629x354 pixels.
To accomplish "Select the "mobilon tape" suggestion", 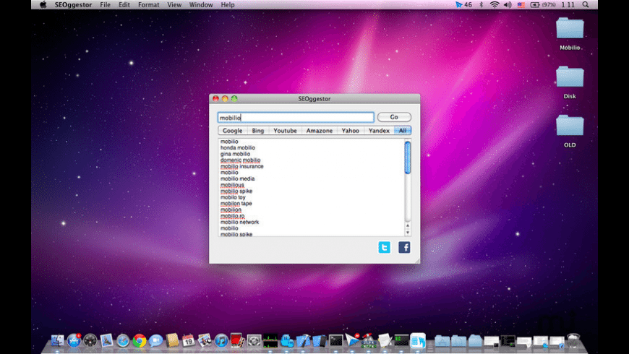I will [236, 204].
